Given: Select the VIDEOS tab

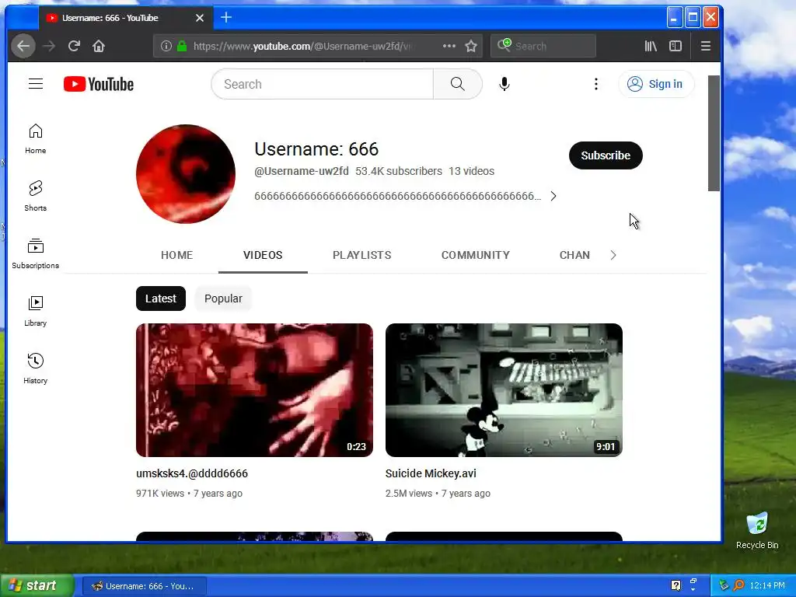Looking at the screenshot, I should pyautogui.click(x=263, y=255).
